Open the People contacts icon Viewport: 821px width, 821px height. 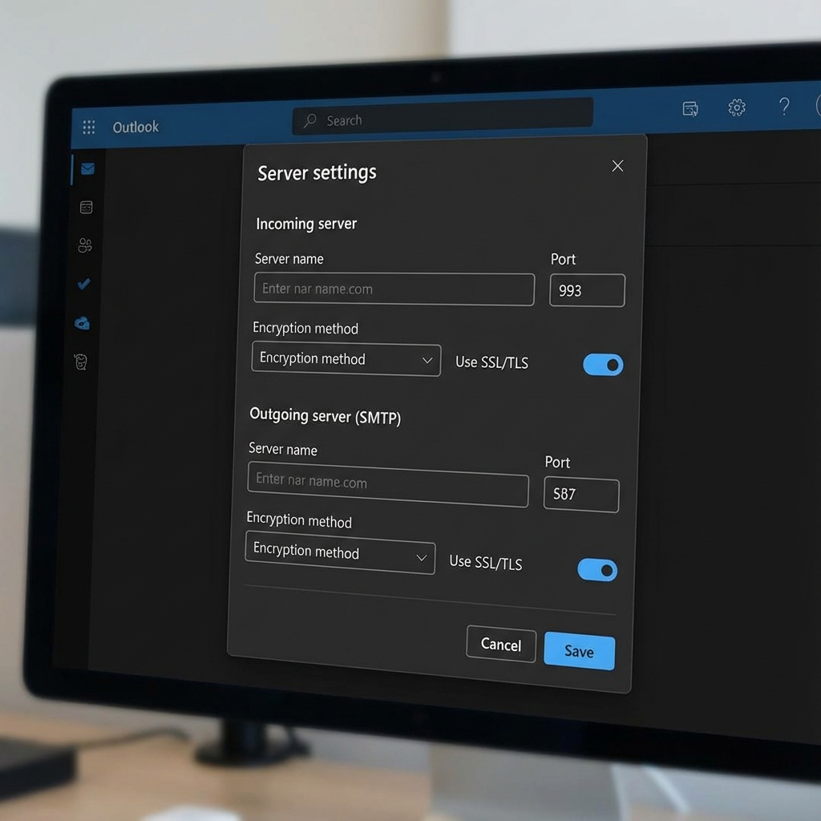85,245
